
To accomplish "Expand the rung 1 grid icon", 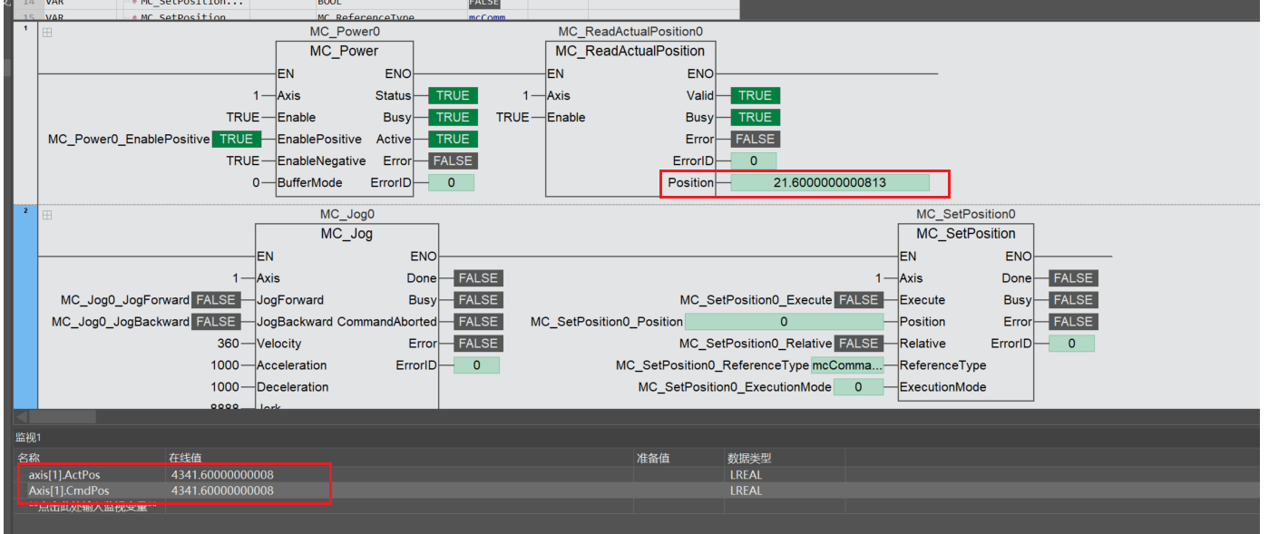I will tap(47, 33).
